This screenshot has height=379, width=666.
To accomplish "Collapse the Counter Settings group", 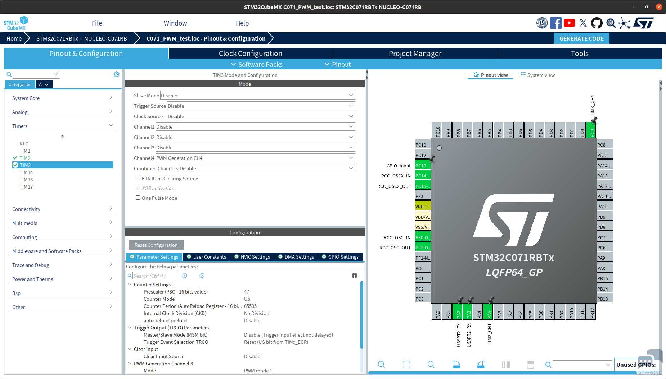I will pos(130,284).
